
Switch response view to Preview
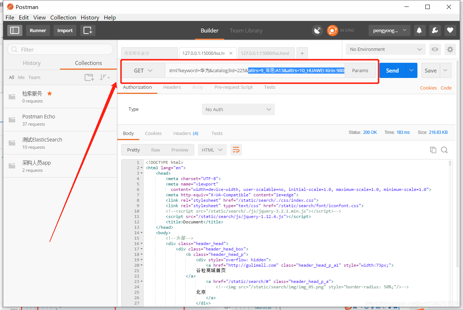[x=180, y=150]
